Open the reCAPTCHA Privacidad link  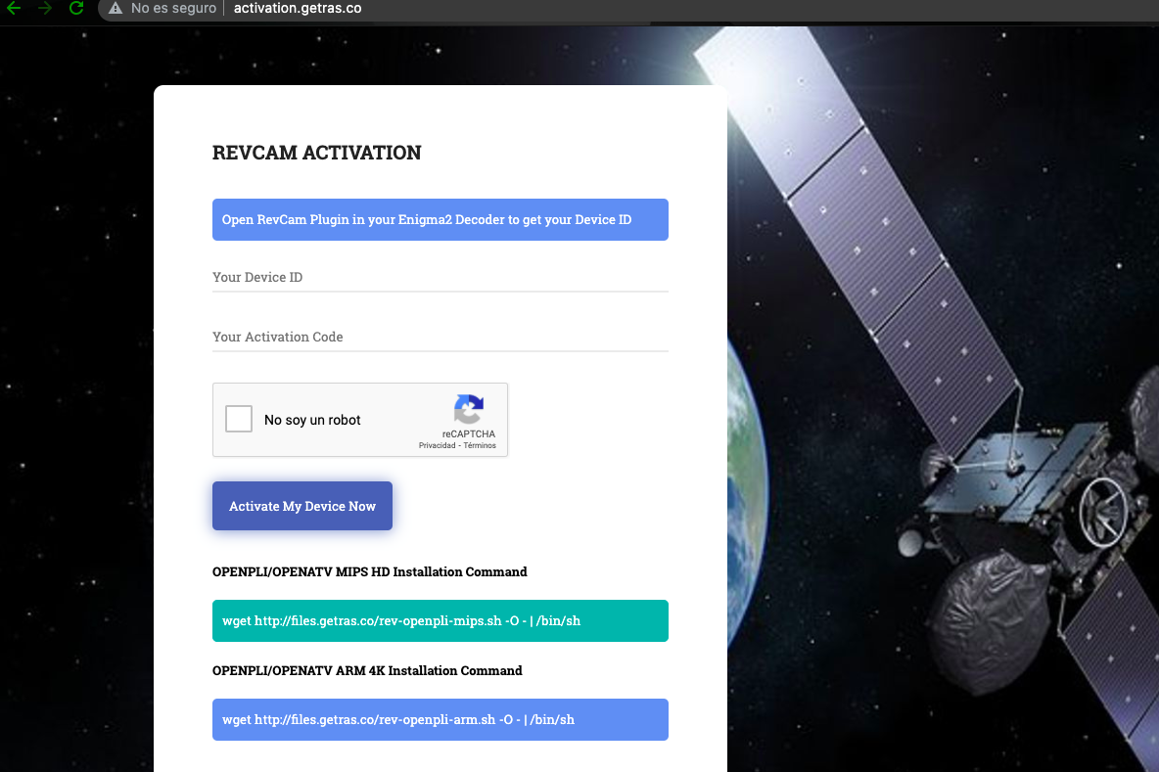click(x=437, y=445)
